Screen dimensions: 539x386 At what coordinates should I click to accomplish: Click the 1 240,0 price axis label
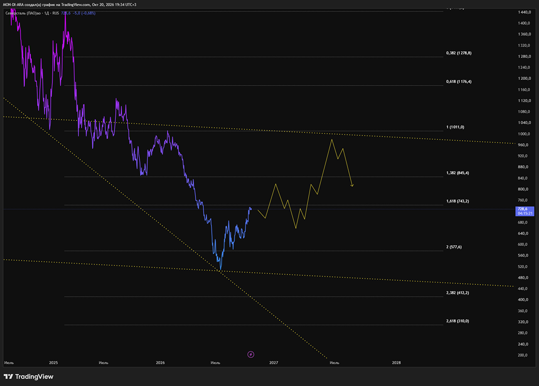[x=524, y=68]
